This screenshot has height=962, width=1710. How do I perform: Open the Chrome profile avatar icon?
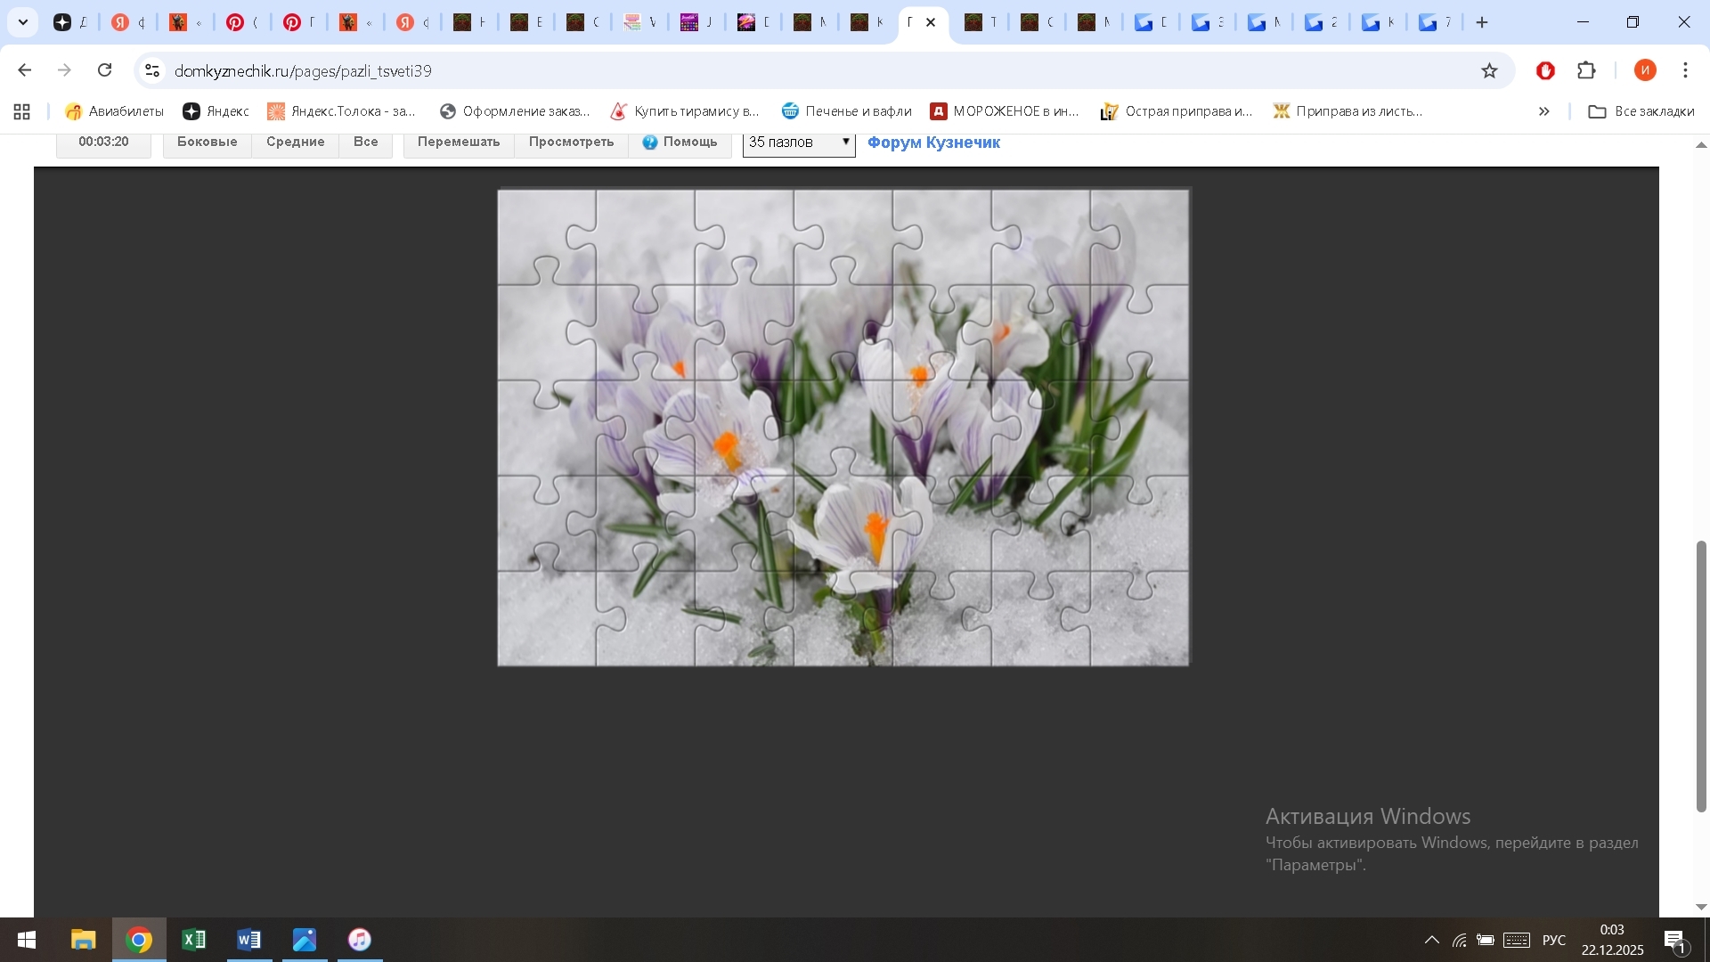(1645, 70)
